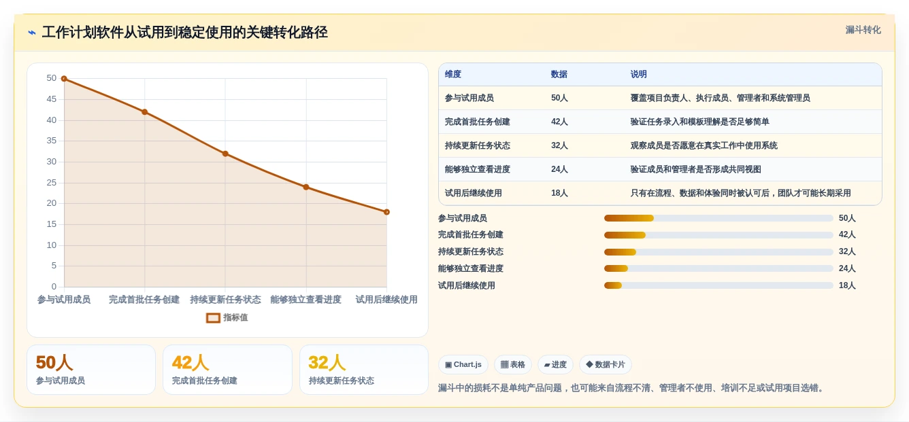The width and height of the screenshot is (909, 422).
Task: Click the 表格 tag button
Action: [x=513, y=364]
